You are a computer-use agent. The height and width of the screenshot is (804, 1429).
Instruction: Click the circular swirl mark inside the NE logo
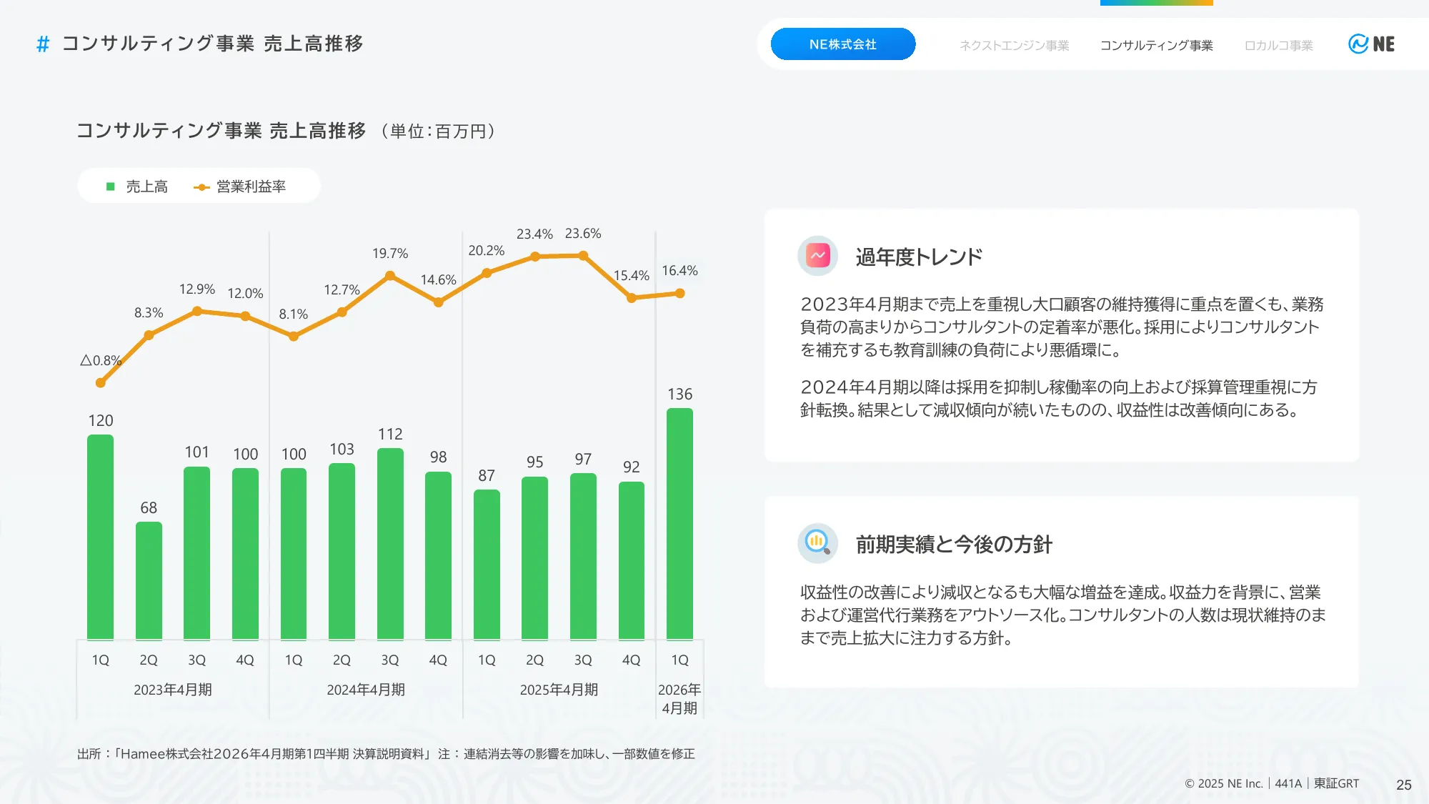1358,44
